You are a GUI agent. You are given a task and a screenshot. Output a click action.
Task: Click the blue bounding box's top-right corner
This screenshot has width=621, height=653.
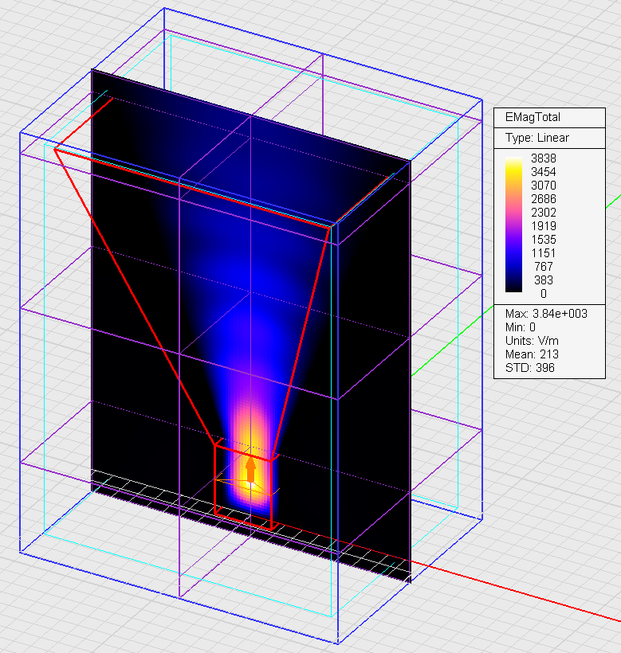(x=481, y=99)
